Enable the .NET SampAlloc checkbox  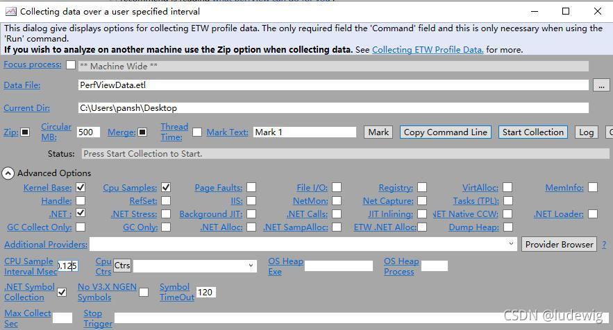(337, 227)
